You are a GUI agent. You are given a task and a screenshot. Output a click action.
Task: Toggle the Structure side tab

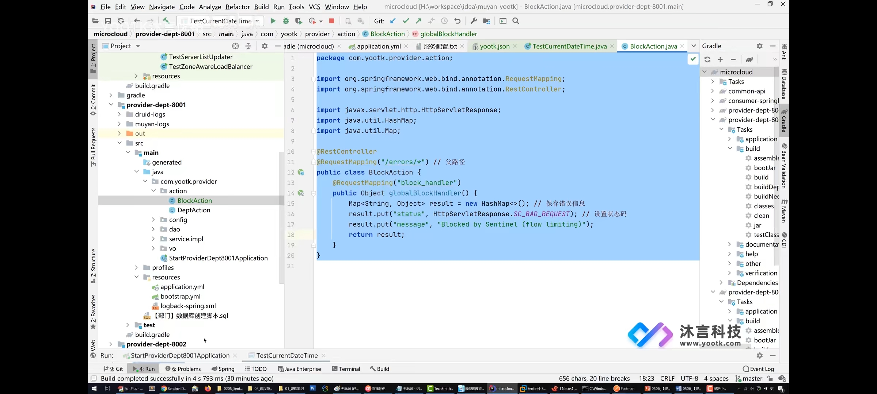93,266
